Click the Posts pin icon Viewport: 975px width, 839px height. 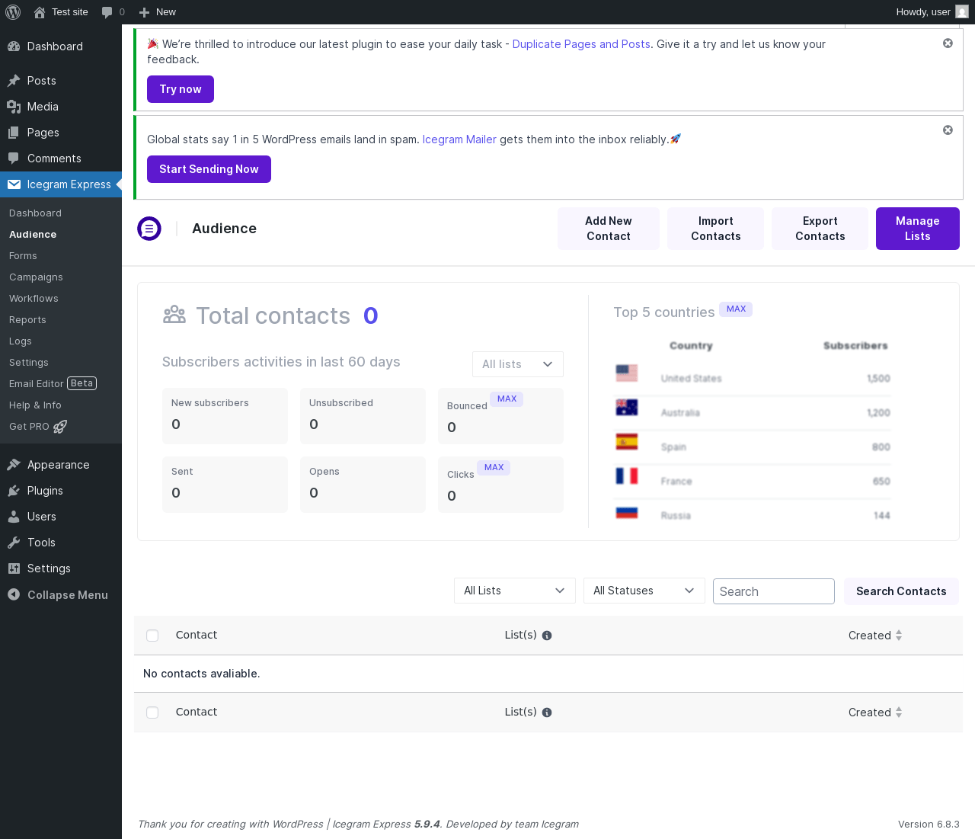14,81
